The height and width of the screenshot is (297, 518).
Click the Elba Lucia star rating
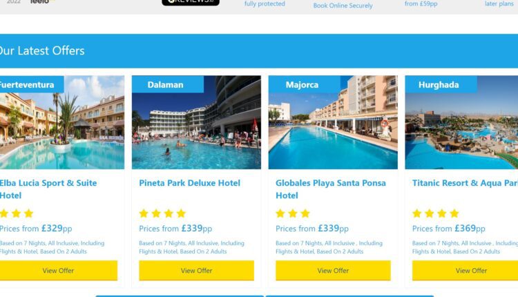tap(17, 213)
